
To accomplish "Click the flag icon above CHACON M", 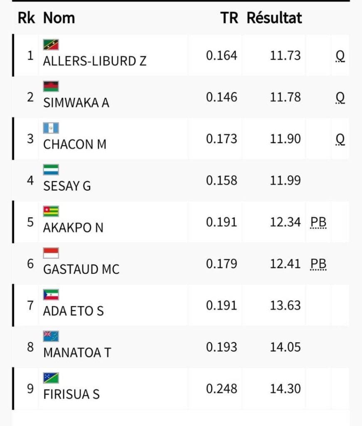I will tap(51, 128).
